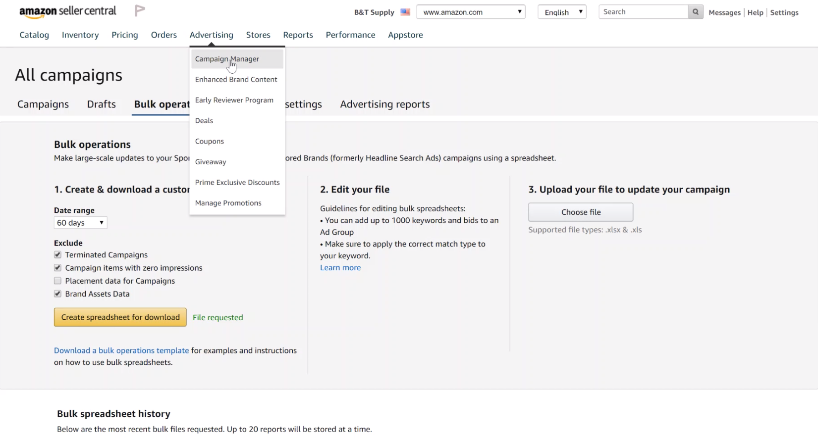Click the B&T Supply account name
The height and width of the screenshot is (440, 818).
coord(374,12)
